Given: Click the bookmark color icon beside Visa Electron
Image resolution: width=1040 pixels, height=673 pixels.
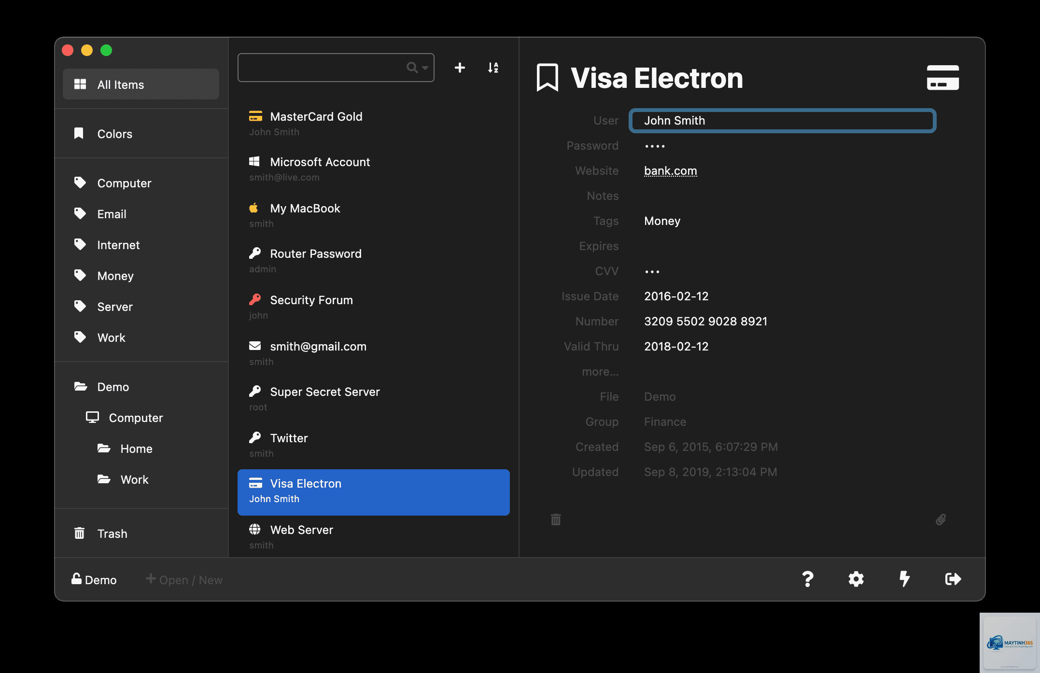Looking at the screenshot, I should [x=548, y=78].
